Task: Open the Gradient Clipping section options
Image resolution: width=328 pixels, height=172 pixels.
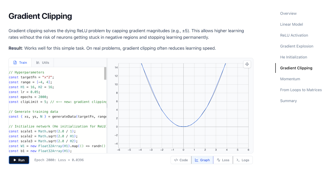Action: (x=296, y=68)
